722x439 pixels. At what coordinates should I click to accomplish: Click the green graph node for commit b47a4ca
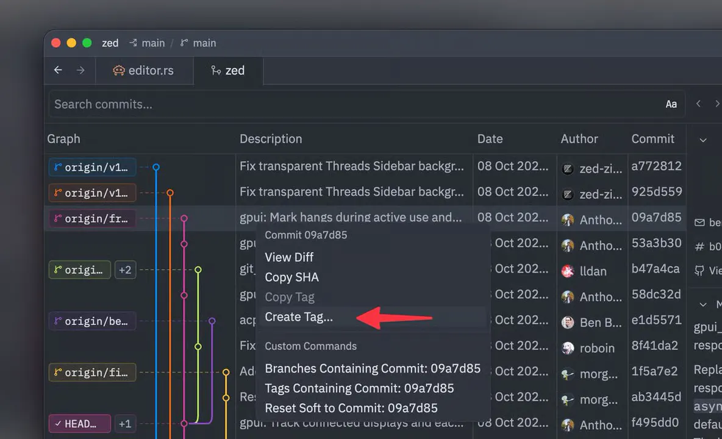198,269
